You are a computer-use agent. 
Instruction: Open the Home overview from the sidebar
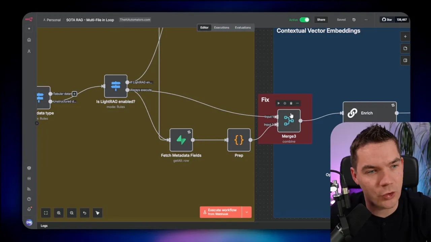[29, 40]
